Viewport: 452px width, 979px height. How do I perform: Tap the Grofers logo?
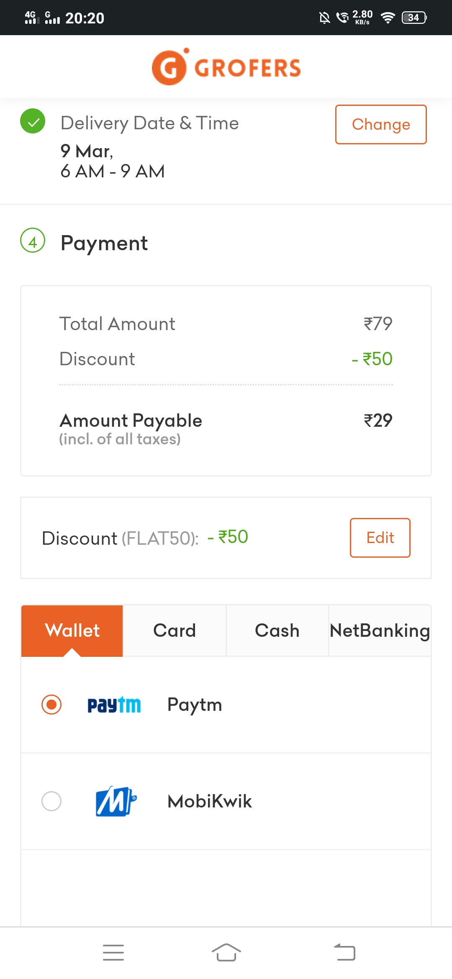coord(226,67)
